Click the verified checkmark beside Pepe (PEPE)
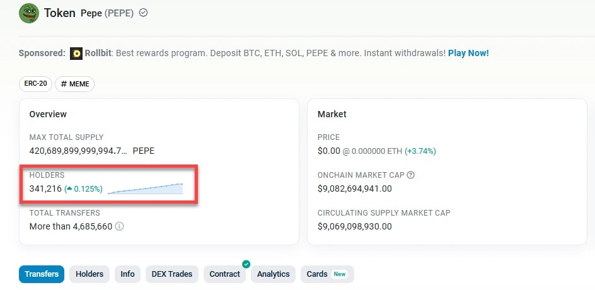Image resolution: width=595 pixels, height=290 pixels. click(144, 13)
